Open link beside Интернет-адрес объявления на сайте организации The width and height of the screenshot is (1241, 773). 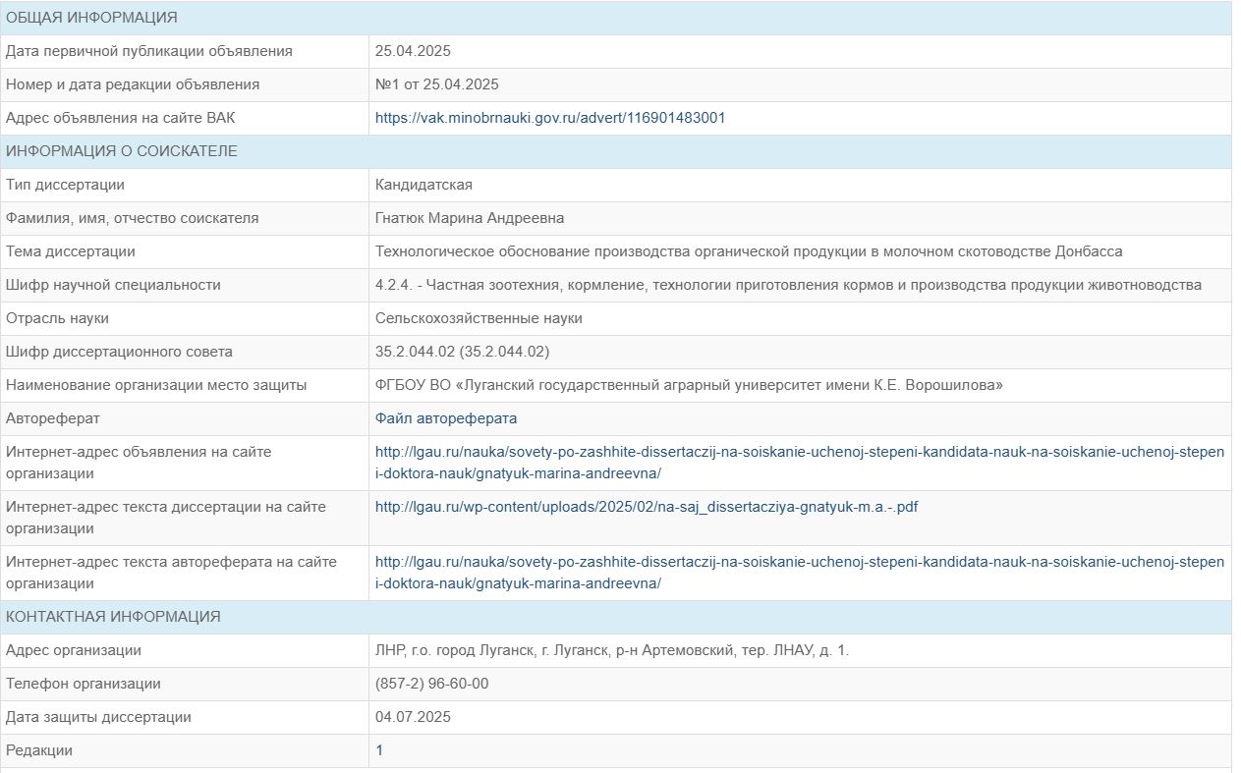[800, 463]
